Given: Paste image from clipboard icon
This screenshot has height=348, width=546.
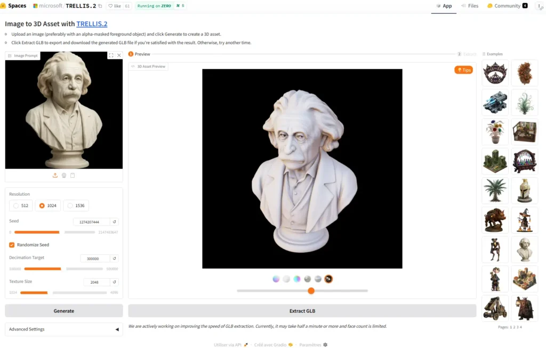Looking at the screenshot, I should pos(72,175).
